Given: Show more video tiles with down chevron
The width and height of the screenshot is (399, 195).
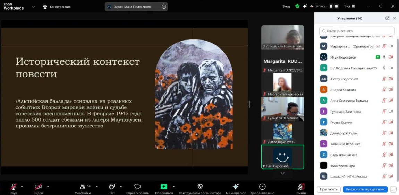Looking at the screenshot, I should 282,173.
